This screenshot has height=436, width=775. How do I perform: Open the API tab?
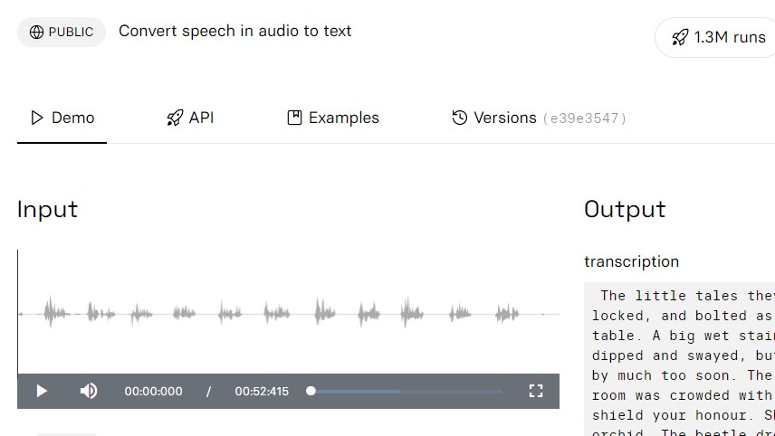(x=190, y=118)
